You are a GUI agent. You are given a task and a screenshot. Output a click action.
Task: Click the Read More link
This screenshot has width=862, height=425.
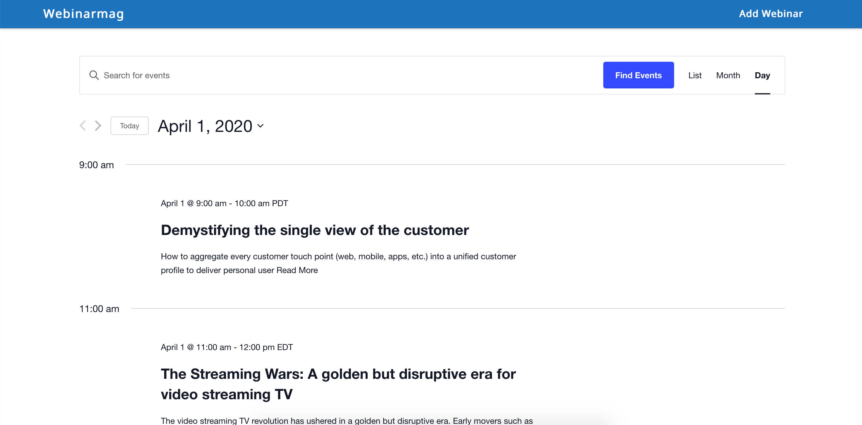[297, 270]
